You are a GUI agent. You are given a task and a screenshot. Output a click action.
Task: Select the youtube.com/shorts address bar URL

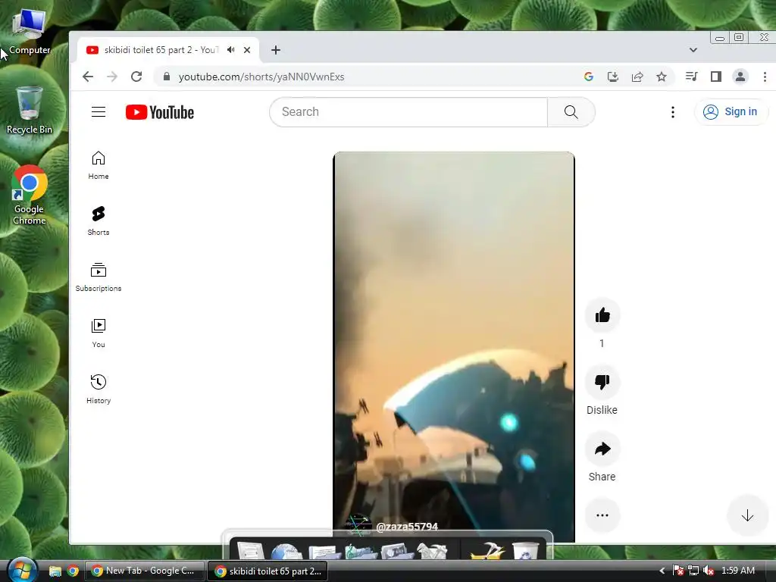[x=261, y=77]
